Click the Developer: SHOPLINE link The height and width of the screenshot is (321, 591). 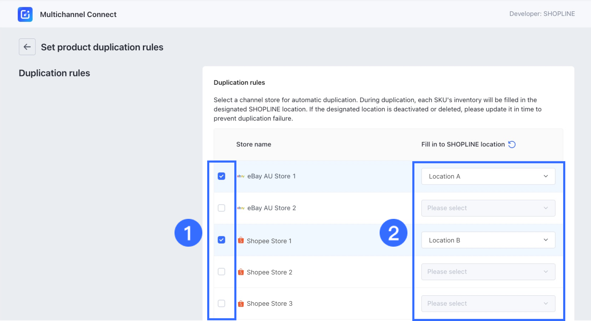pos(542,14)
